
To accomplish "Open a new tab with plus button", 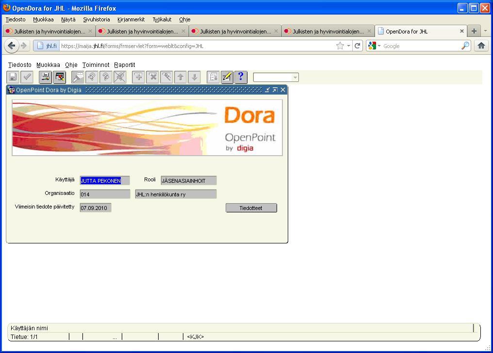I will click(474, 31).
